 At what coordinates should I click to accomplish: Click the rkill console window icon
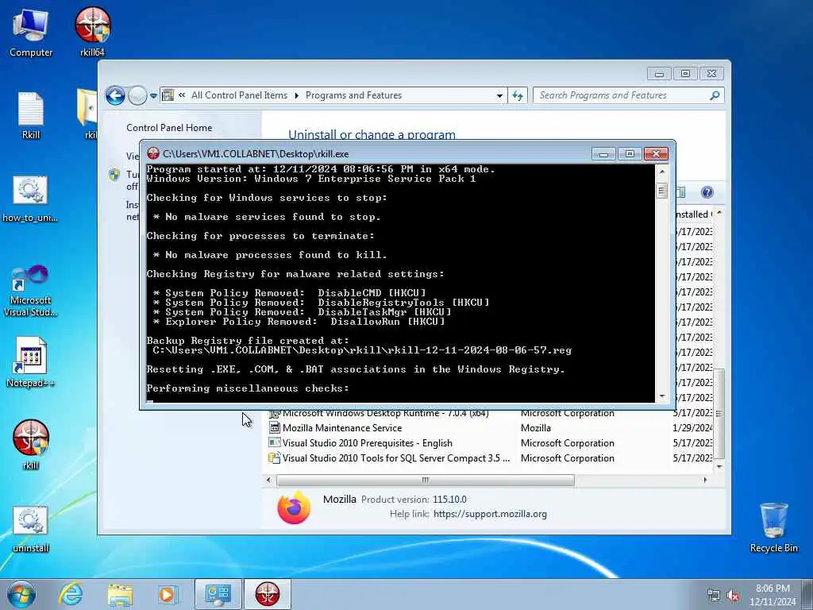[x=153, y=153]
